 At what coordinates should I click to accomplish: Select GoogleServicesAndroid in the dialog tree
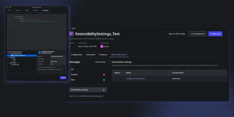click(x=22, y=56)
